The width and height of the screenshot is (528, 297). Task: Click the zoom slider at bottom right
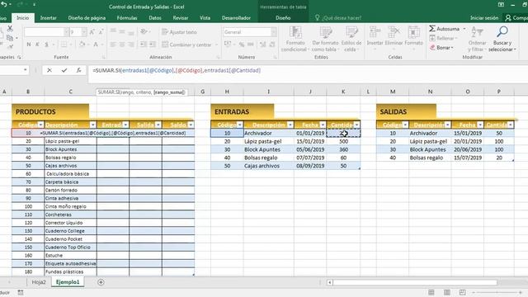coord(497,292)
